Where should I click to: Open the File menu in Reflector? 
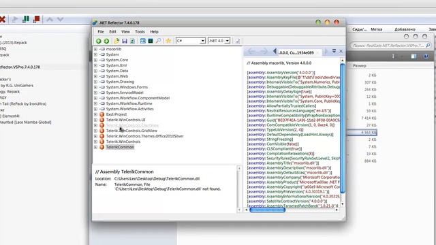click(101, 32)
